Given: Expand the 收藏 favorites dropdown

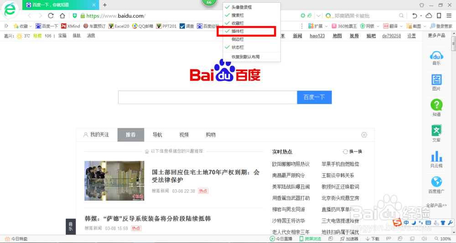Looking at the screenshot, I should point(31,26).
